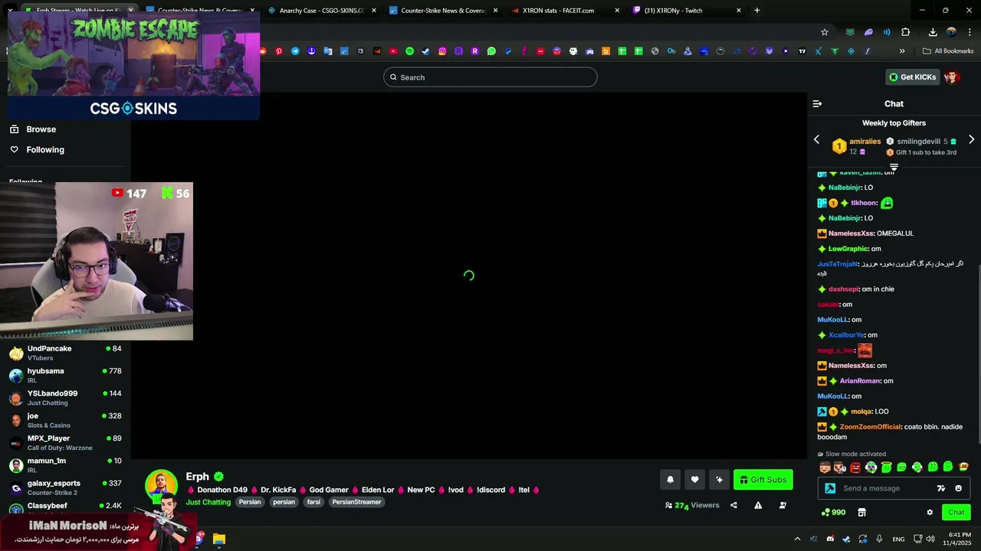Show hidden system tray icons

click(797, 539)
